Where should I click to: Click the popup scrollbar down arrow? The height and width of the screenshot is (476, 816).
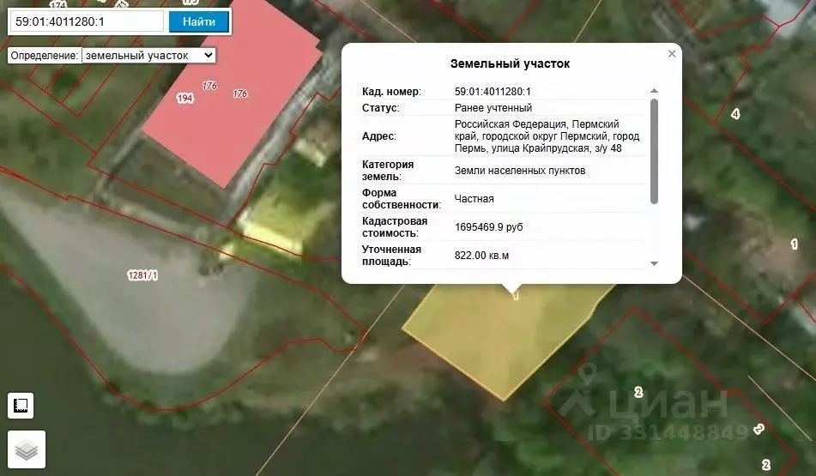[654, 264]
